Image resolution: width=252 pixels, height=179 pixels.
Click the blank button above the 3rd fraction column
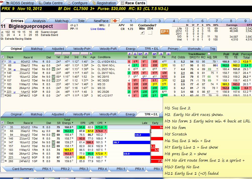[x=76, y=54]
